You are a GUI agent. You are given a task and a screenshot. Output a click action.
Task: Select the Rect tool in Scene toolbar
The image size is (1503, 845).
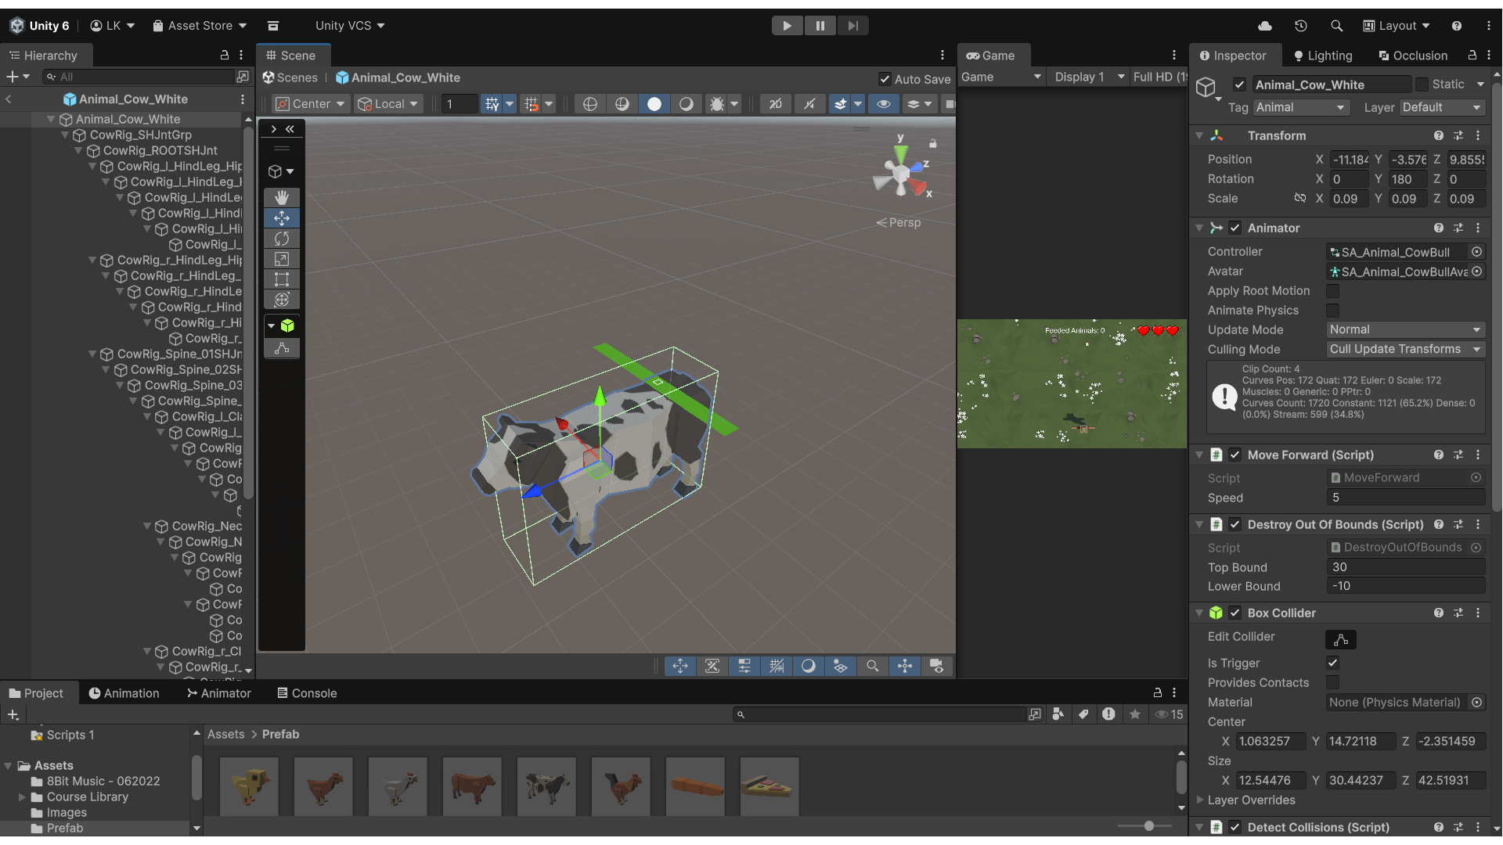tap(282, 279)
